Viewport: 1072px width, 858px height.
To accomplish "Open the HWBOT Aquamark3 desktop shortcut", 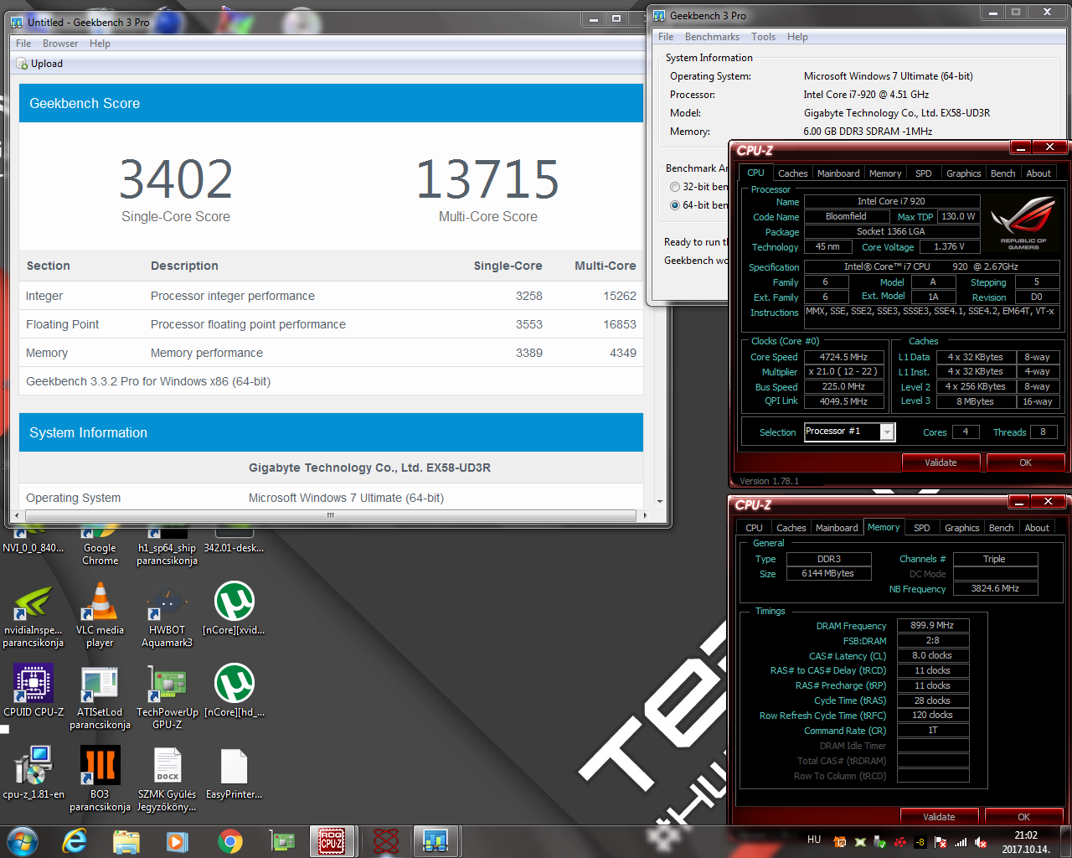I will [x=167, y=616].
